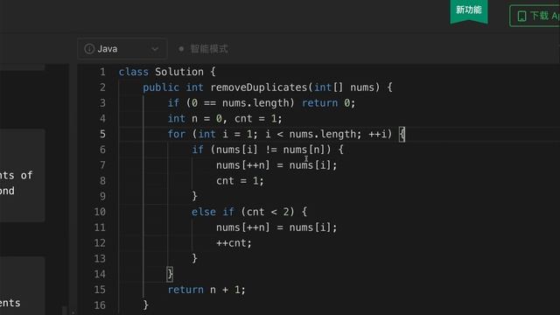This screenshot has height=315, width=560.
Task: Click highlighted opening brace on line 5
Action: (402, 134)
